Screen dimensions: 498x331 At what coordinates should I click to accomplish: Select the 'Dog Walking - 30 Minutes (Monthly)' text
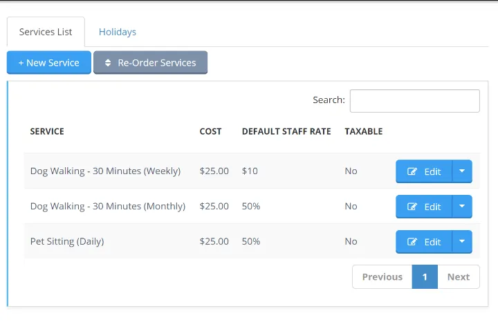click(x=108, y=207)
